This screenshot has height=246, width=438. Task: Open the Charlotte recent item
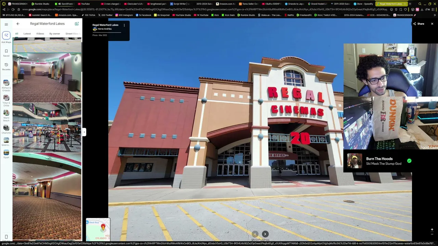pyautogui.click(x=6, y=129)
